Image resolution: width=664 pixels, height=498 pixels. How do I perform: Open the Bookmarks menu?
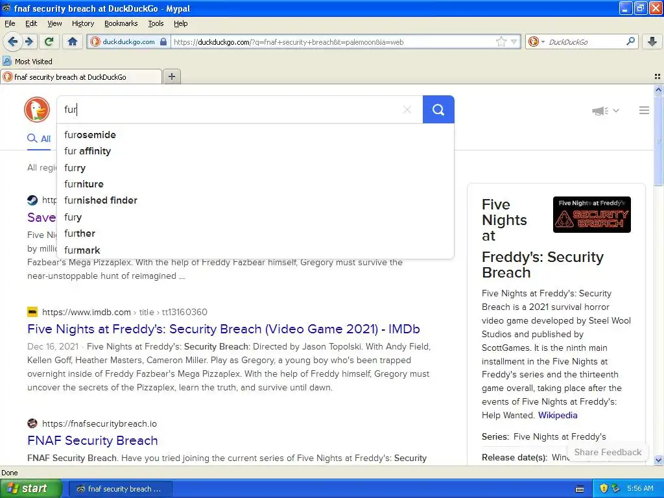(x=121, y=23)
